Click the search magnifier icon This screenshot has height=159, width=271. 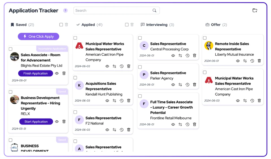click(154, 10)
